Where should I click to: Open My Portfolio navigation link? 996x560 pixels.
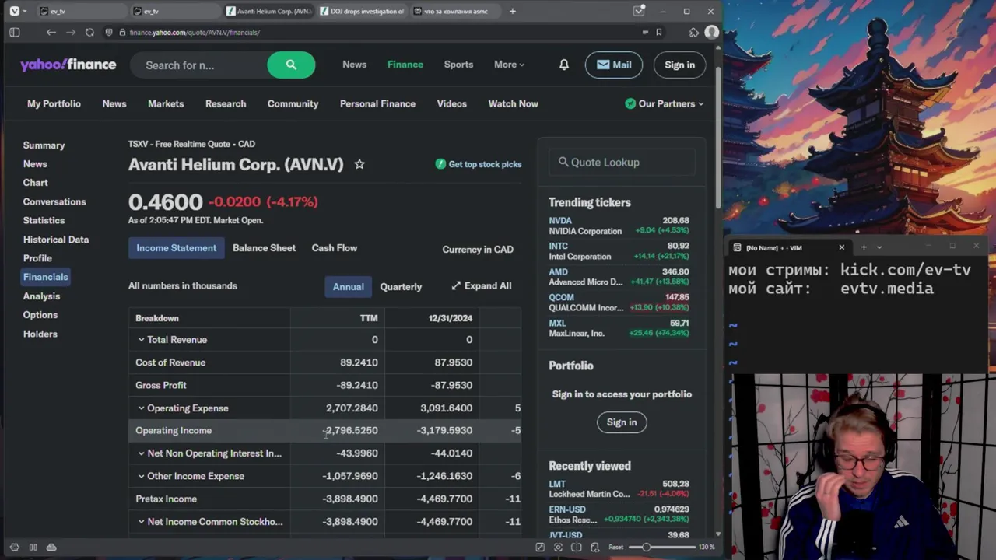click(54, 103)
